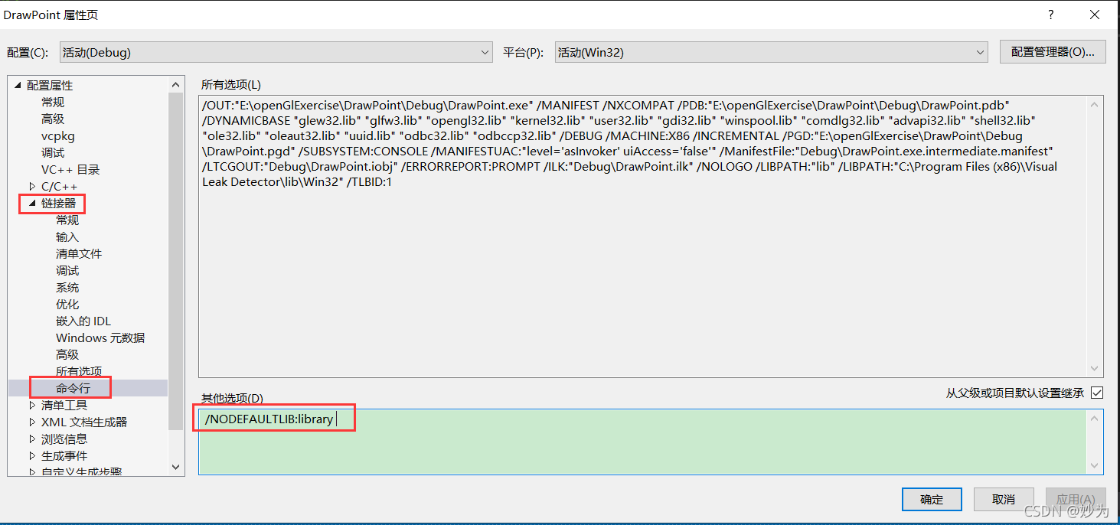Click the 确定 button

(932, 500)
